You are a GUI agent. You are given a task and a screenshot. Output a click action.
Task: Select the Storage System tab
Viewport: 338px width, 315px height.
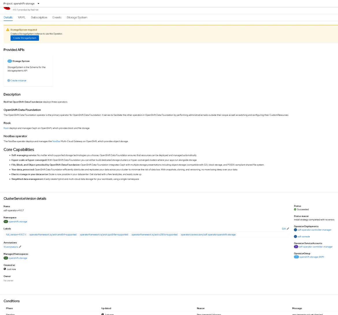point(77,17)
